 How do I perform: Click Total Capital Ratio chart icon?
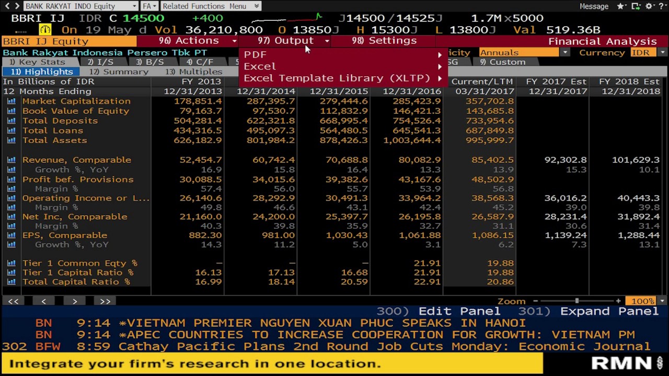[x=11, y=282]
